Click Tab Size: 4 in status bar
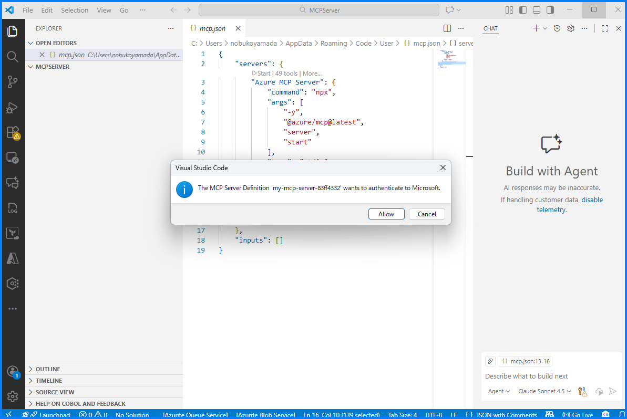 tap(402, 415)
